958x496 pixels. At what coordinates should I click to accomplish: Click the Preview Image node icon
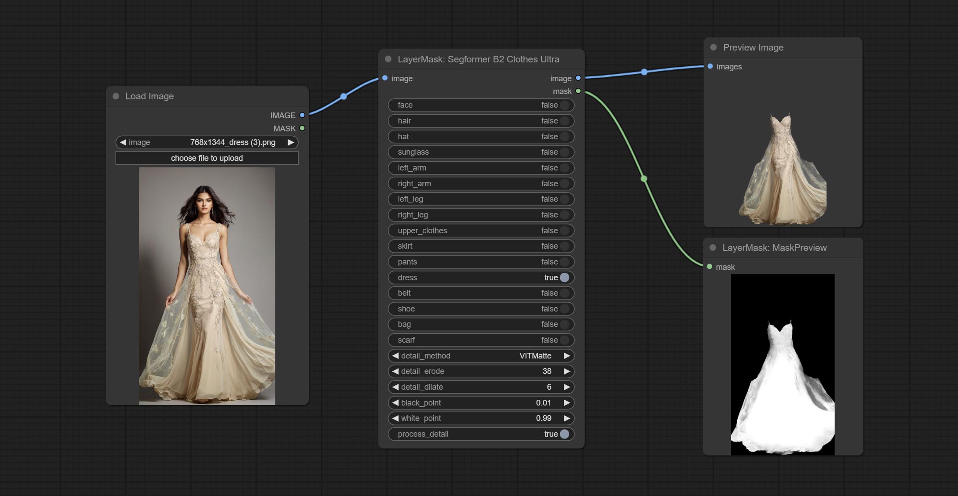[713, 47]
